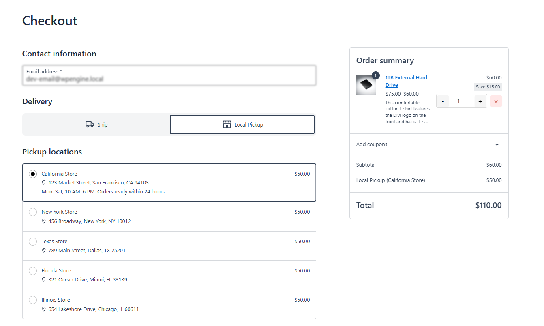The width and height of the screenshot is (544, 326).
Task: Focus the Email address field
Action: [169, 75]
